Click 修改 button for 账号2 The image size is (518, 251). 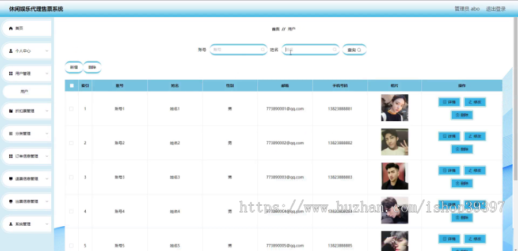point(475,136)
